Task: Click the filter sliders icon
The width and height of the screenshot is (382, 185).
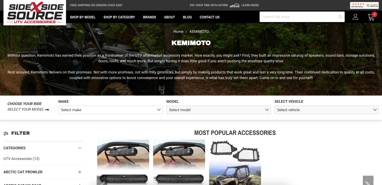Action: click(6, 134)
